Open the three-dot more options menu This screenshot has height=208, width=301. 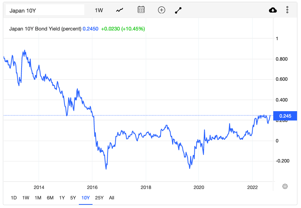(287, 10)
